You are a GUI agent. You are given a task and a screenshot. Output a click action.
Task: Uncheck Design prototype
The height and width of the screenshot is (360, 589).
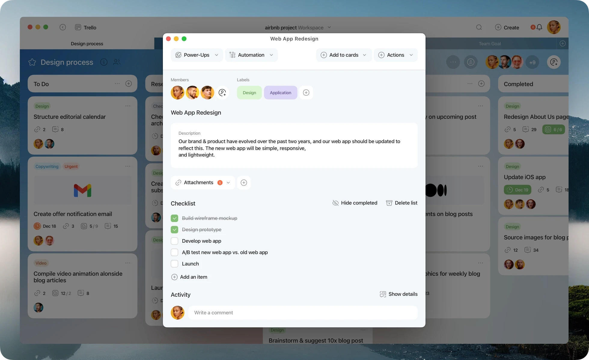[x=174, y=230]
